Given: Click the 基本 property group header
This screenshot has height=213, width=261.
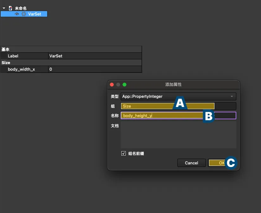Looking at the screenshot, I should pyautogui.click(x=6, y=50).
